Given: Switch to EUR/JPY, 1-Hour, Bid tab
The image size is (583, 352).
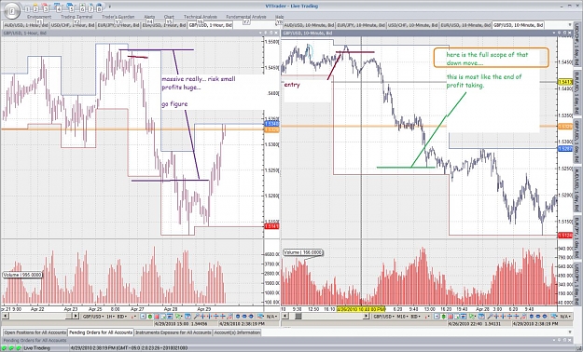Looking at the screenshot, I should click(x=118, y=25).
